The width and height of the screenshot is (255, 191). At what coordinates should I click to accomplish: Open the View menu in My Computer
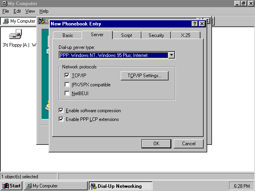click(x=30, y=11)
